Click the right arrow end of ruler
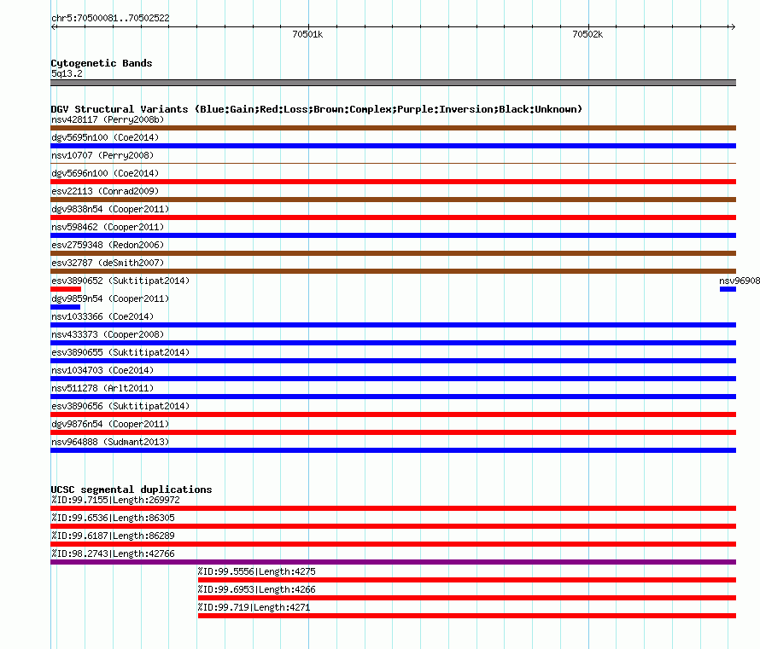This screenshot has height=649, width=760. click(x=733, y=26)
